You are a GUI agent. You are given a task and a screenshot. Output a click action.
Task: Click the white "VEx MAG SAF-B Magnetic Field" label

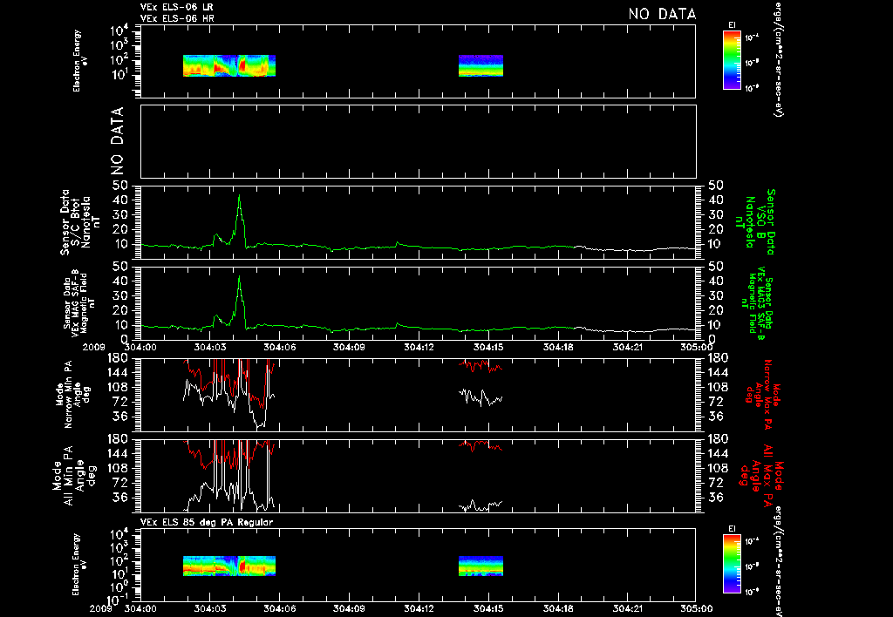coord(78,302)
